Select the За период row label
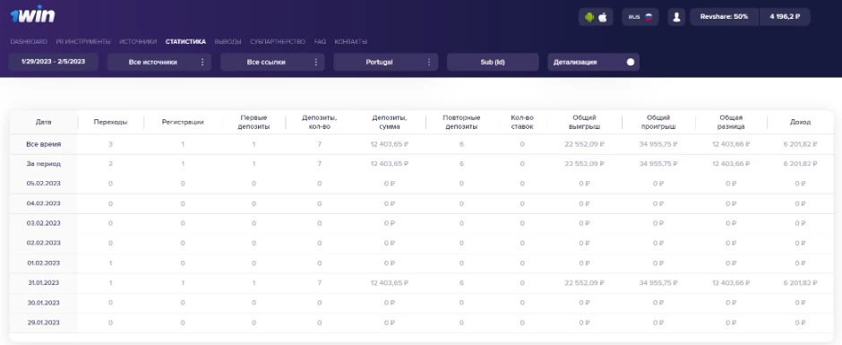Screen dimensions: 842x345 [x=44, y=163]
